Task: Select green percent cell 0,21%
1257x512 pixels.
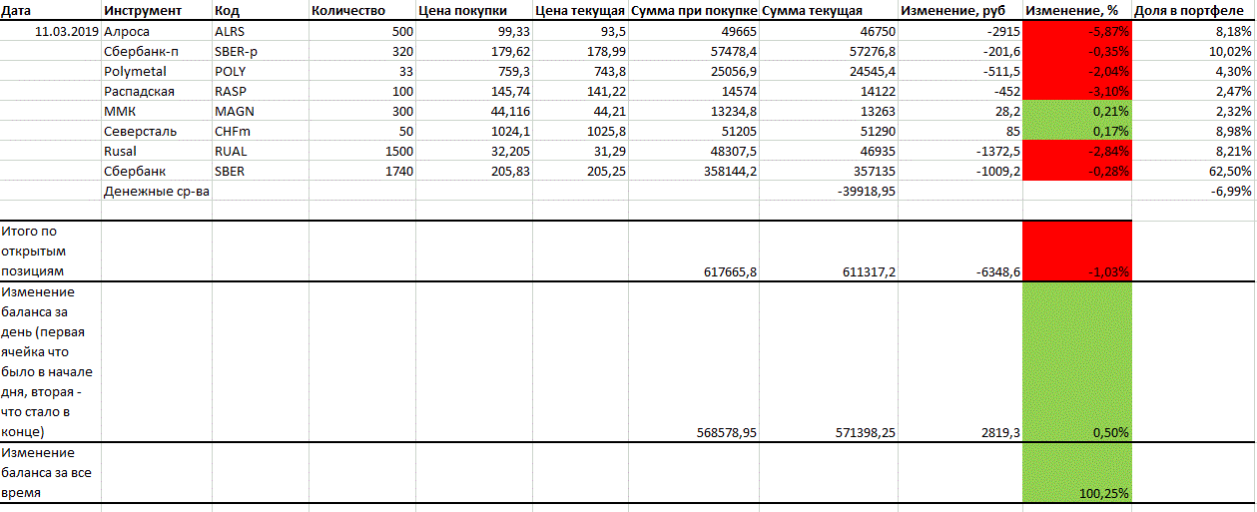Action: [x=1077, y=111]
